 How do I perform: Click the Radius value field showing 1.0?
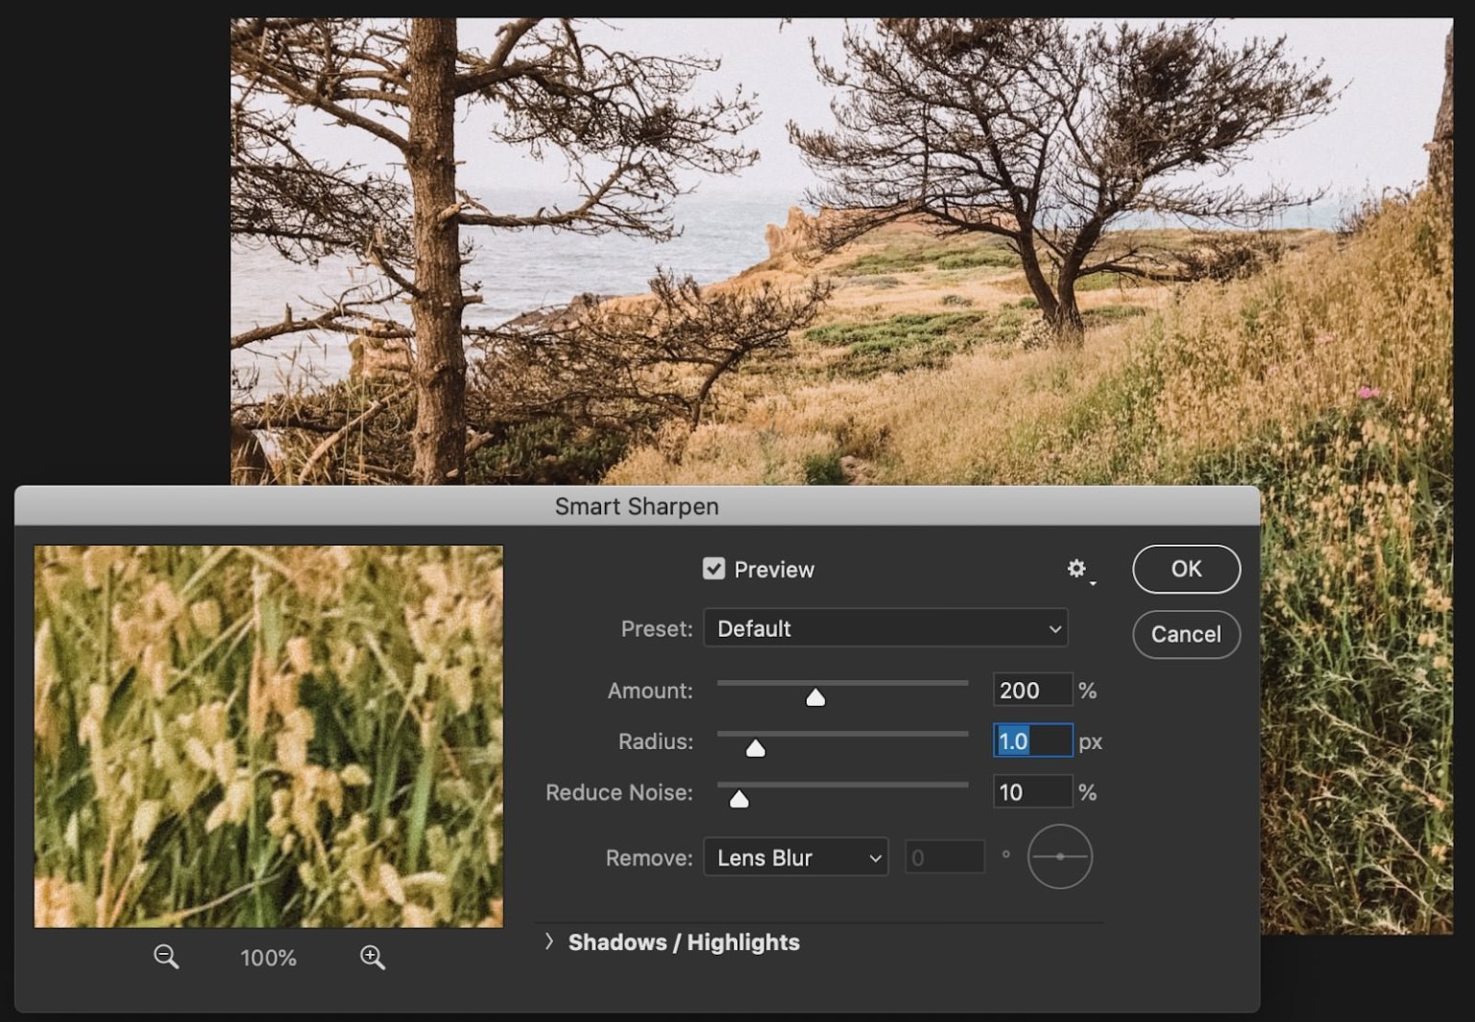click(x=1031, y=741)
